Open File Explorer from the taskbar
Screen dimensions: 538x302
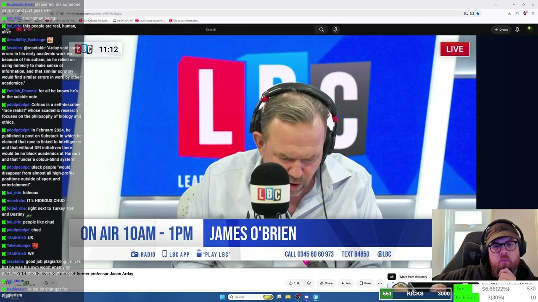[x=288, y=297]
